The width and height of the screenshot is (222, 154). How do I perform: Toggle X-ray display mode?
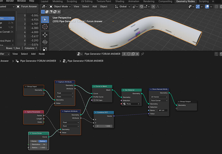(216, 6)
